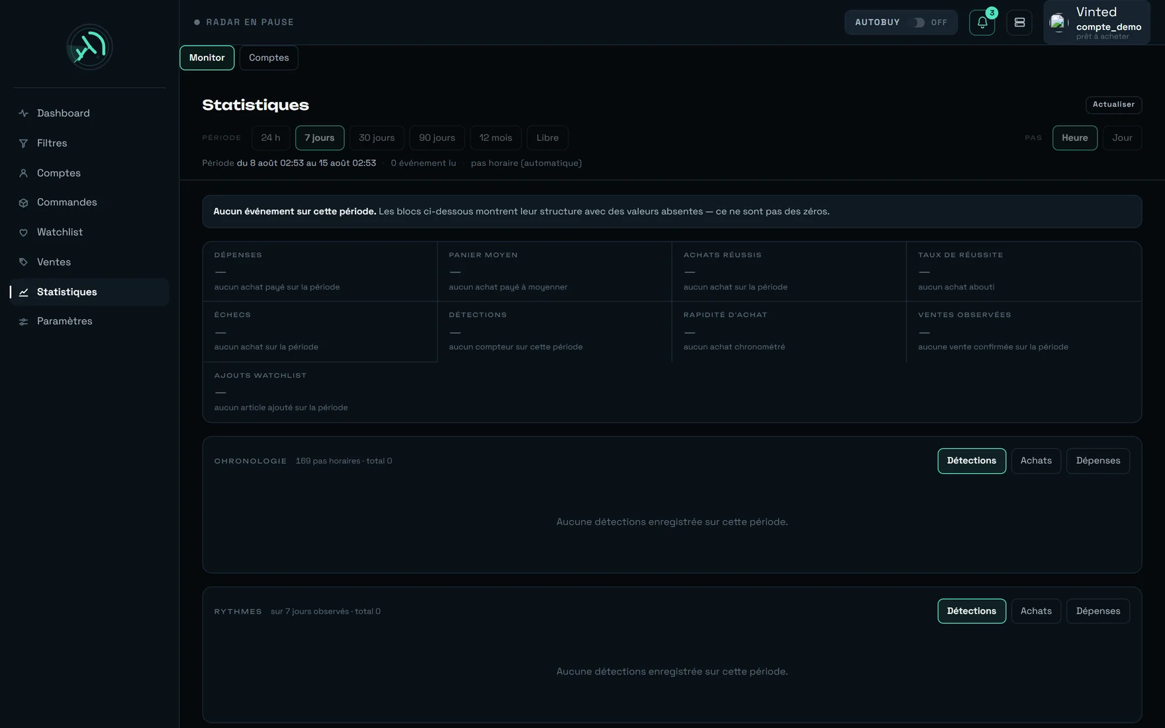Select the 7 jours period
The height and width of the screenshot is (728, 1165).
320,138
